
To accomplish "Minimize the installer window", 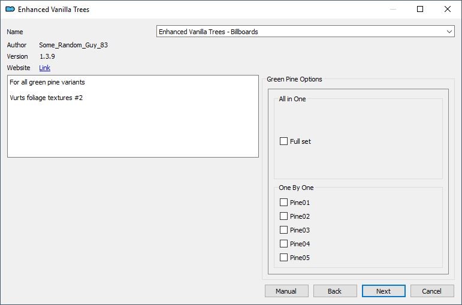I will [392, 9].
